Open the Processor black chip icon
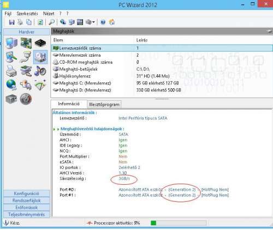This screenshot has width=273, height=230. pos(40,43)
